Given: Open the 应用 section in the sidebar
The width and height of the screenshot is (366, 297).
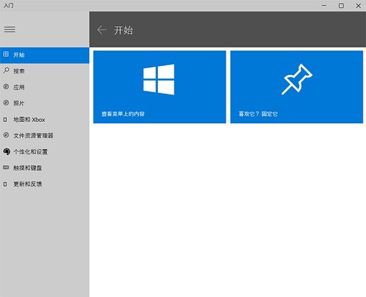Looking at the screenshot, I should click(x=19, y=87).
